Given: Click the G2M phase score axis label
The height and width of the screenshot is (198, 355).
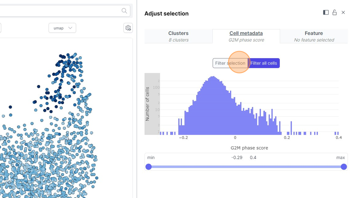Looking at the screenshot, I should 249,148.
